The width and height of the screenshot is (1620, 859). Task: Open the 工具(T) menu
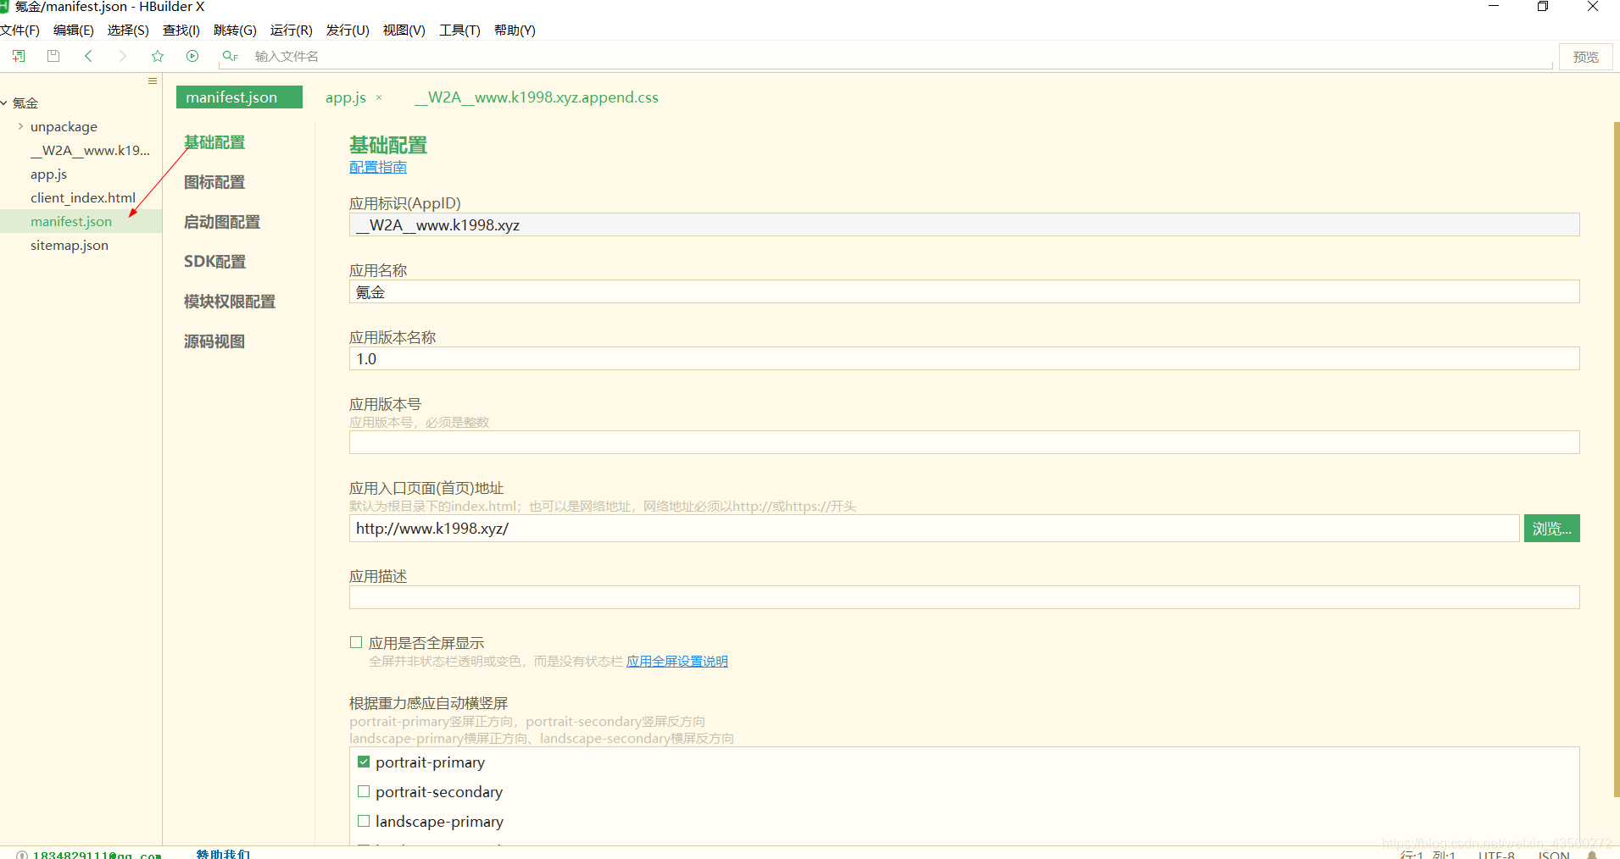click(459, 30)
